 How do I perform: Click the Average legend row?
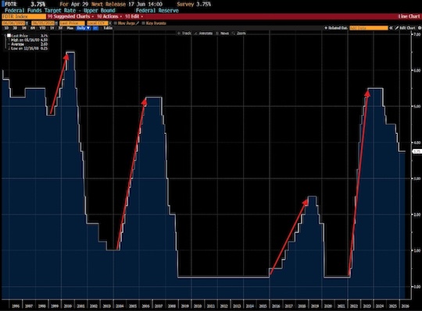[29, 44]
